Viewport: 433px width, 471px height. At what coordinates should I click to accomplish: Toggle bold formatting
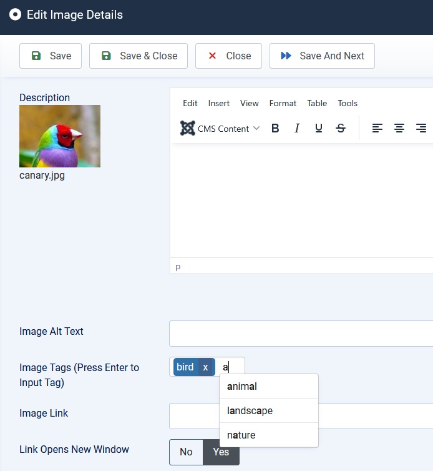click(x=275, y=128)
